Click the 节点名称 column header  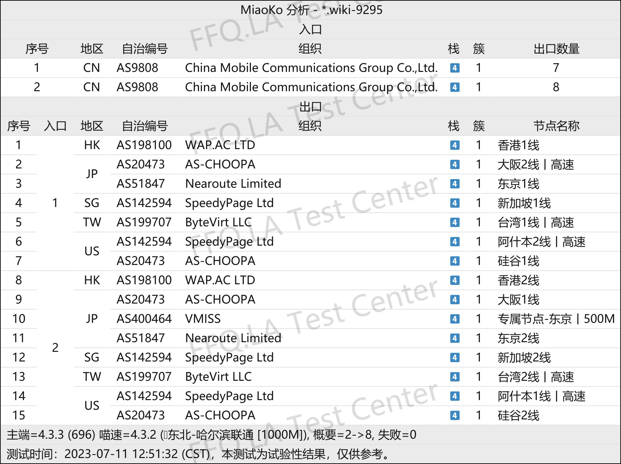point(556,126)
